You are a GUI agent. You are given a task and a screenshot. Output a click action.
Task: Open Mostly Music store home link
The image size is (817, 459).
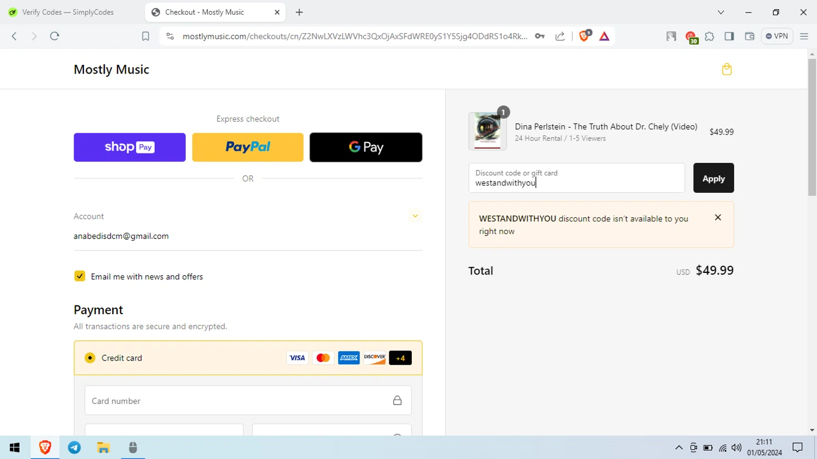[x=111, y=69]
